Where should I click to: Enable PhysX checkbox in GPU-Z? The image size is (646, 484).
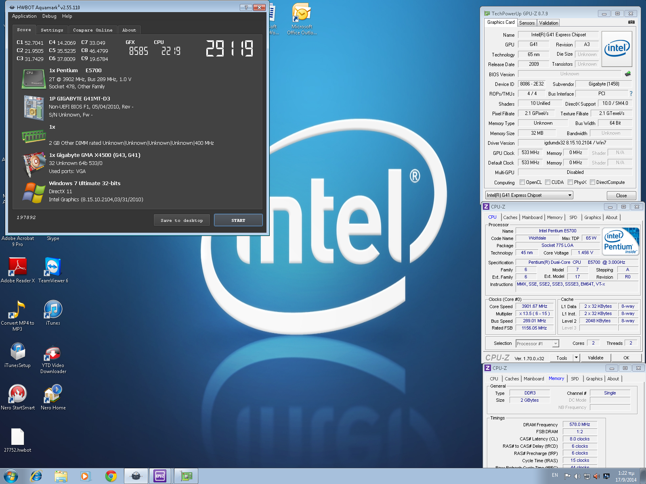coord(570,182)
